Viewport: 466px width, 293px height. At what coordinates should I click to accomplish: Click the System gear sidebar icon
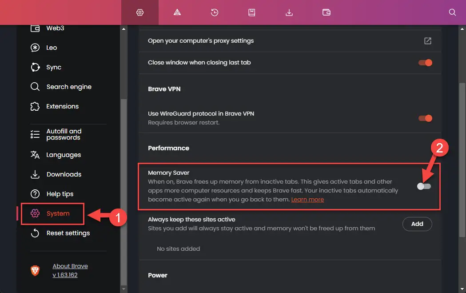(x=35, y=213)
